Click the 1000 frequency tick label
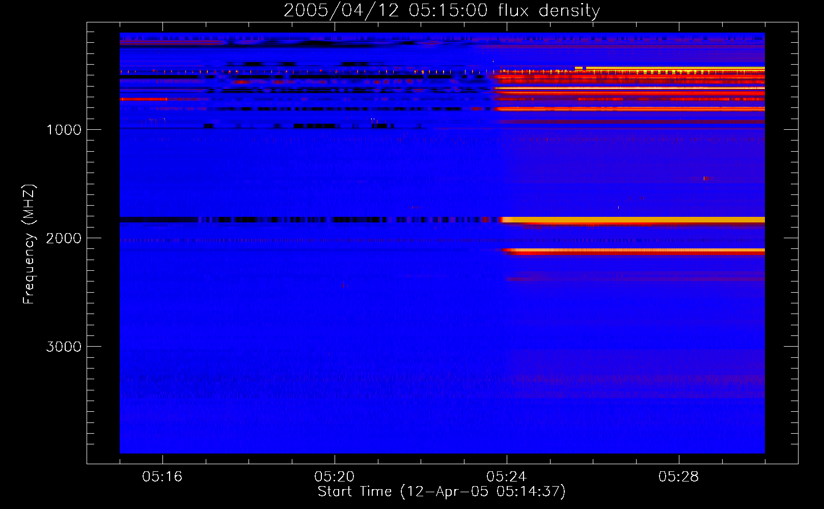The height and width of the screenshot is (509, 824). (64, 130)
